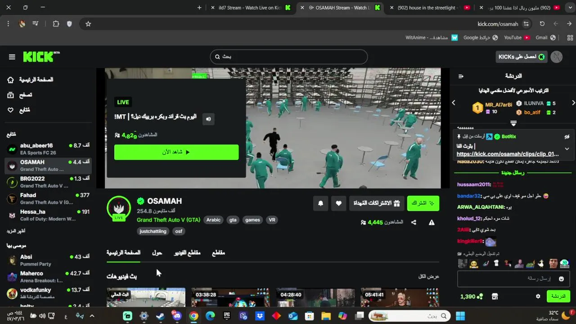576x324 pixels.
Task: Show previous gifters leaderboard arrow
Action: (x=454, y=103)
